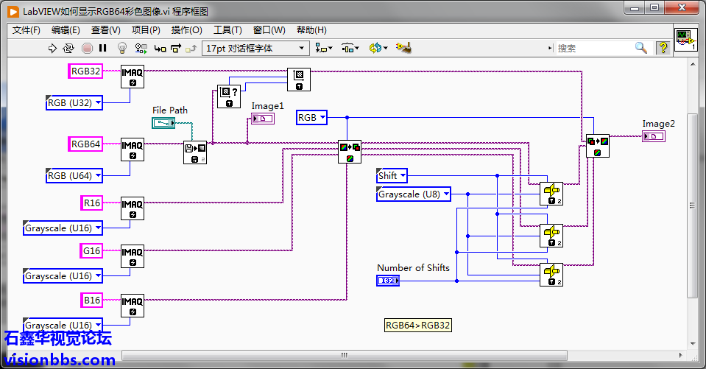Click inside the 搜索 search field
The image size is (706, 369).
click(594, 48)
